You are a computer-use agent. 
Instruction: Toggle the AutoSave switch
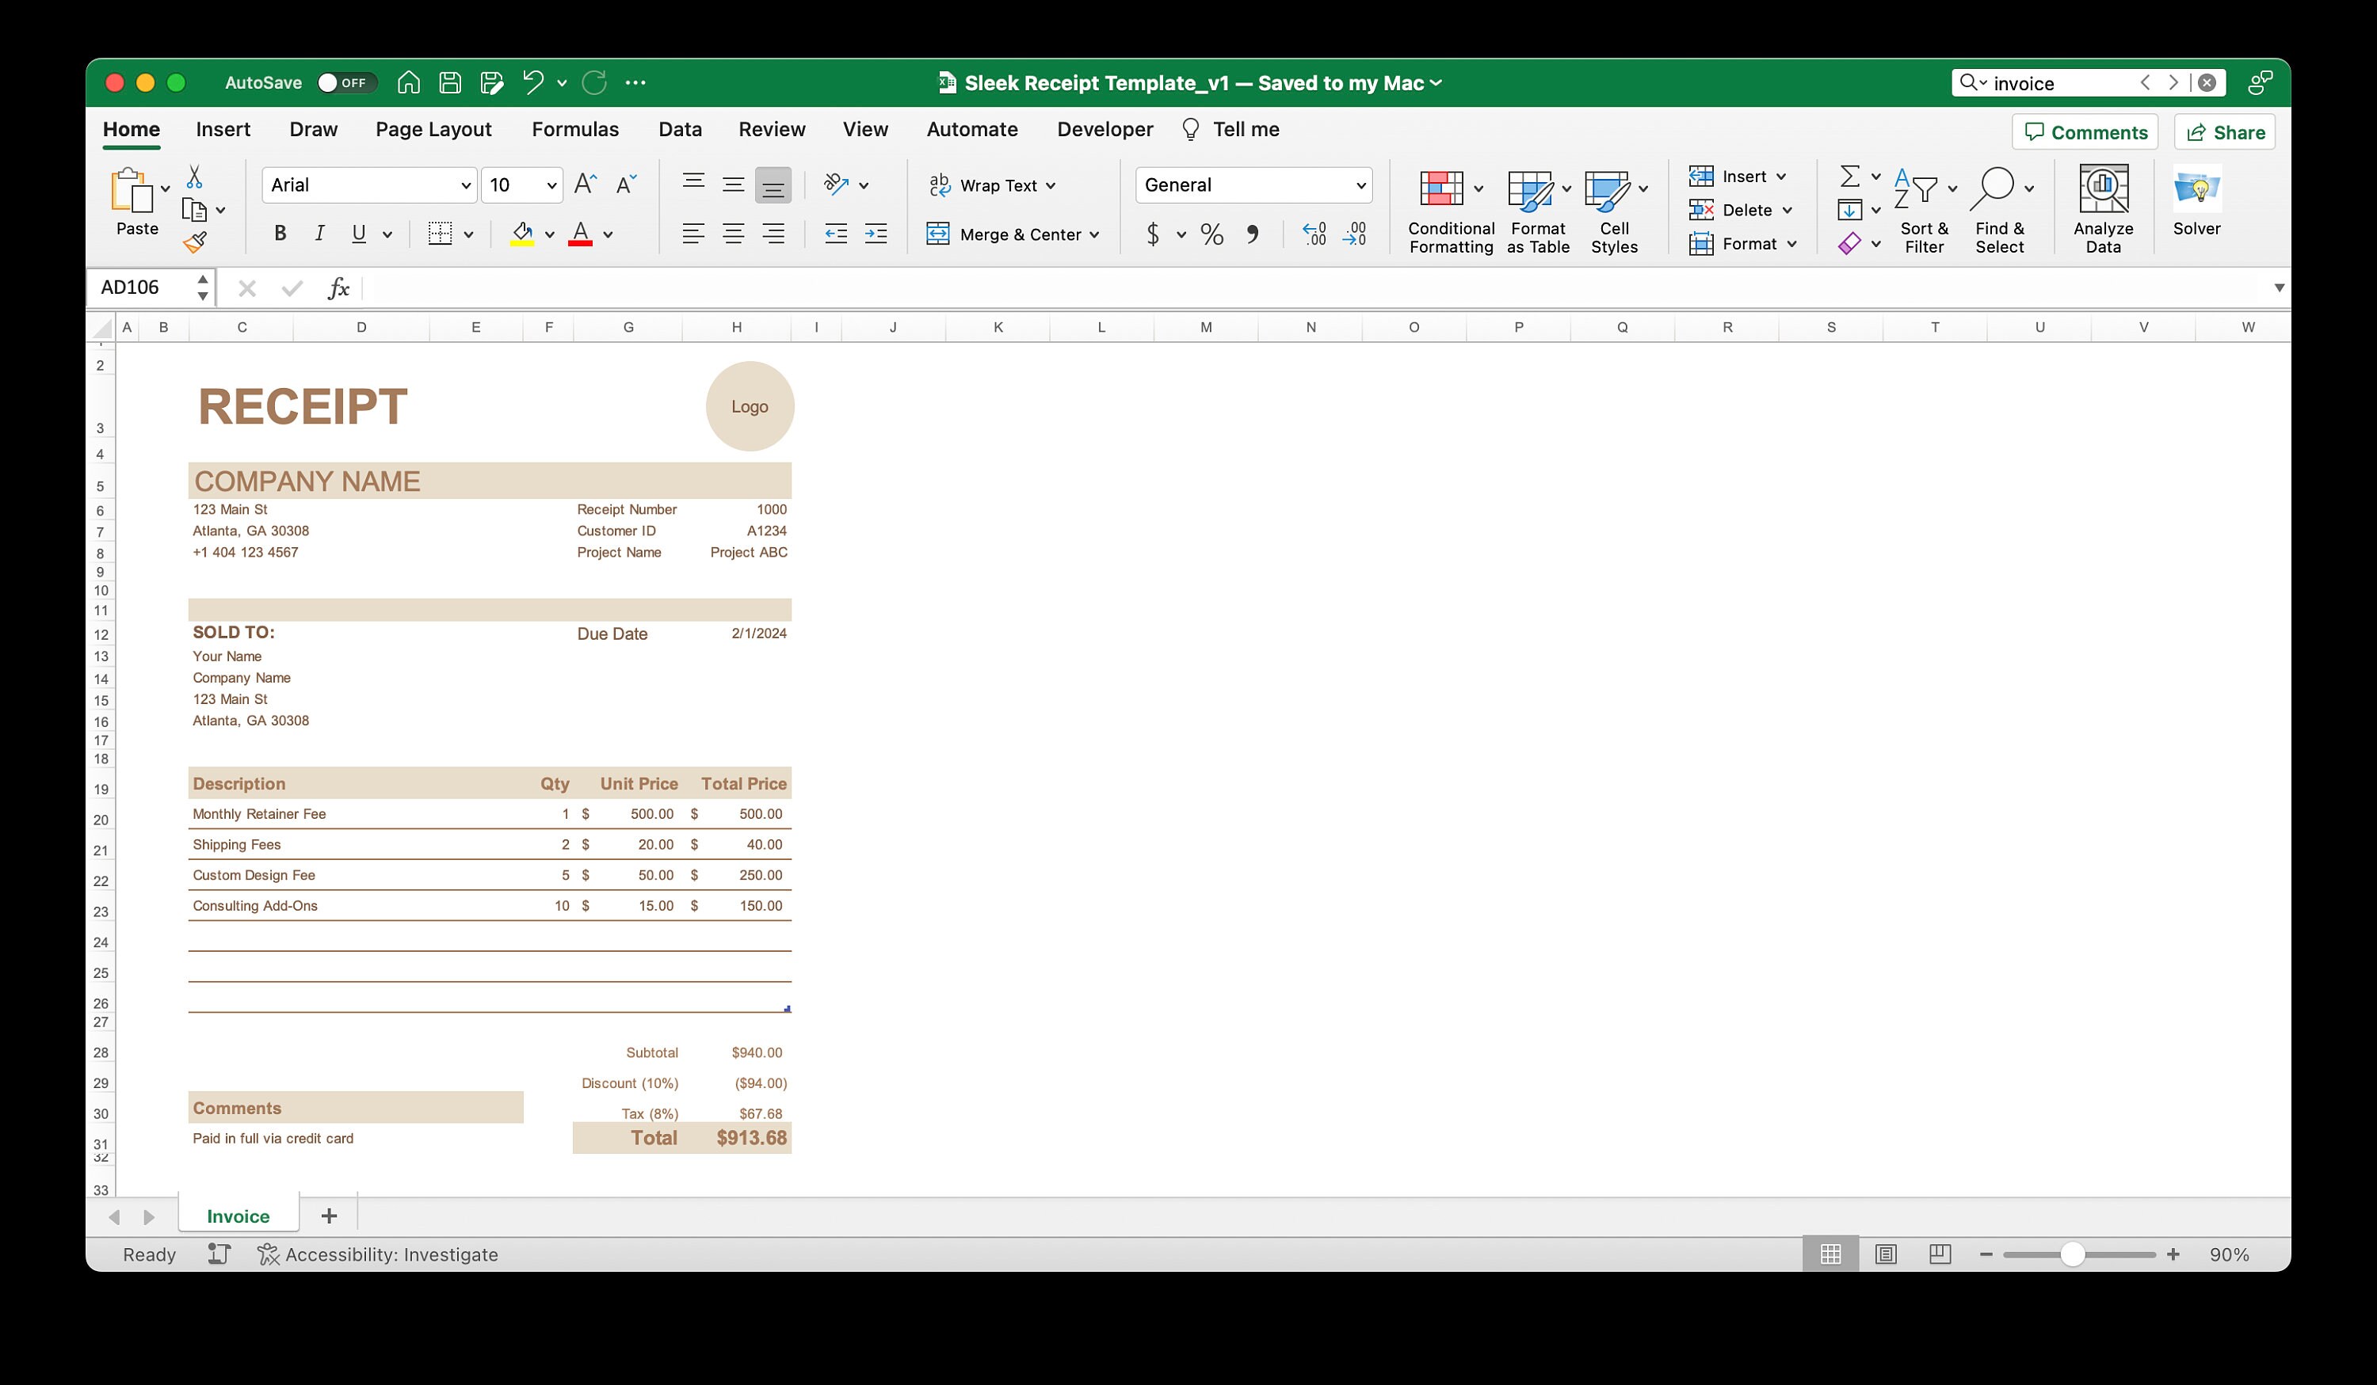[x=345, y=83]
